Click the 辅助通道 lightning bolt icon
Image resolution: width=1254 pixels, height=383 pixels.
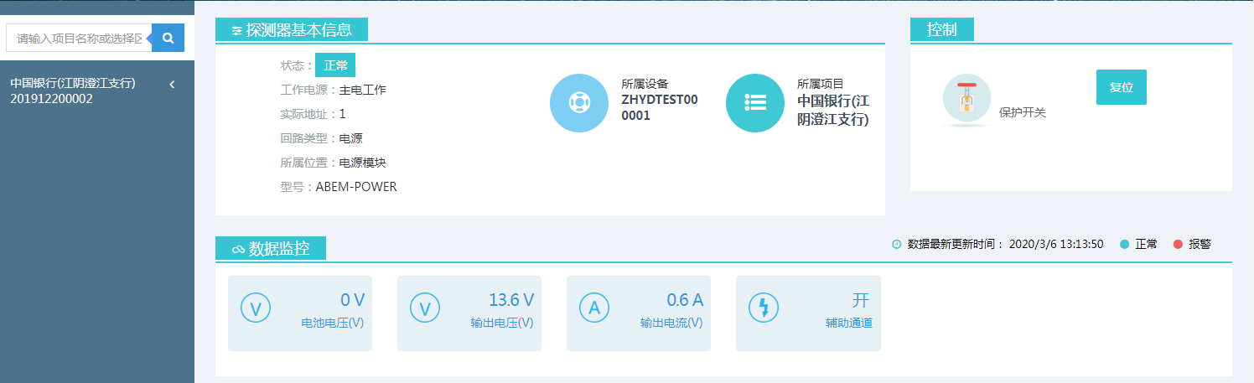[x=763, y=308]
